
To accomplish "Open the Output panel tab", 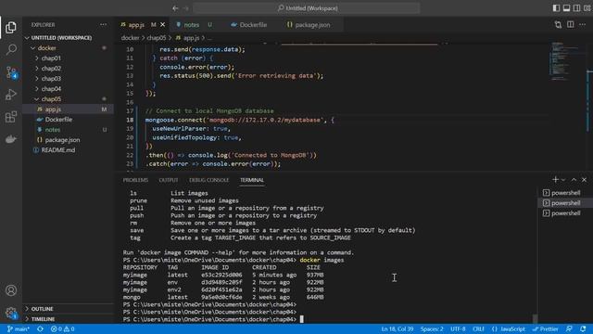I will click(x=169, y=180).
